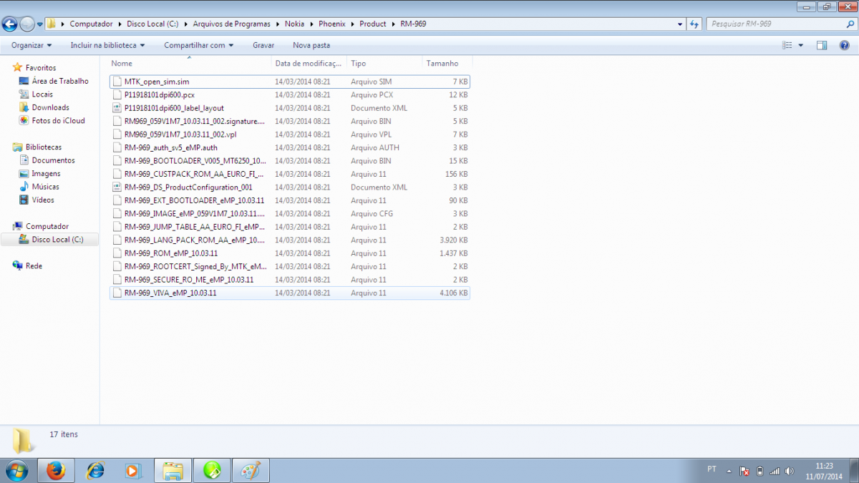
Task: Click the Back navigation arrow button
Action: point(10,24)
